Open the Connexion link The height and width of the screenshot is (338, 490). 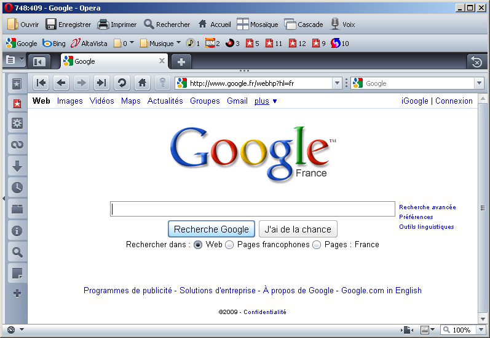coord(454,101)
